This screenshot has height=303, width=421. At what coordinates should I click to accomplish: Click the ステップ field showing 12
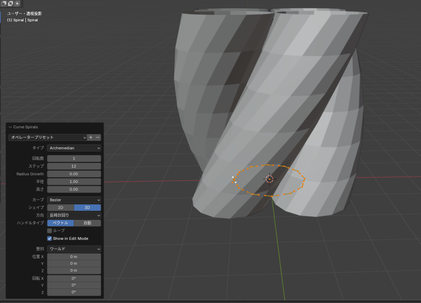coord(74,166)
